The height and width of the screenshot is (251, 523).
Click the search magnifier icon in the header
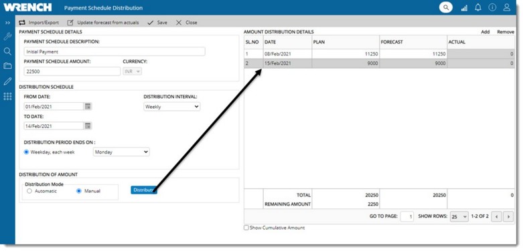445,7
